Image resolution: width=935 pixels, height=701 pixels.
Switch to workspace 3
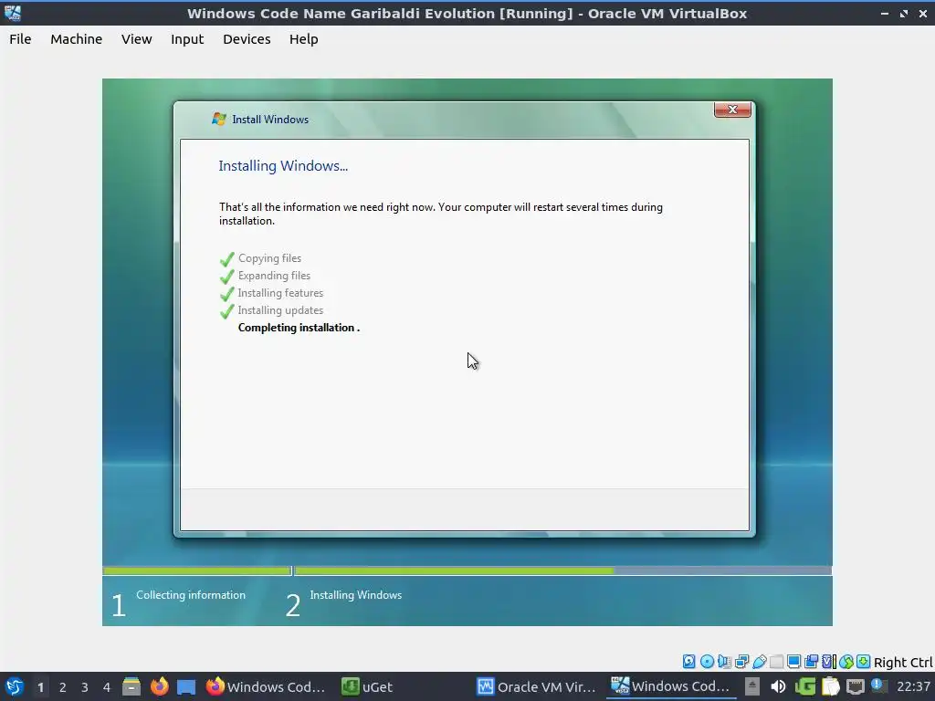click(85, 687)
